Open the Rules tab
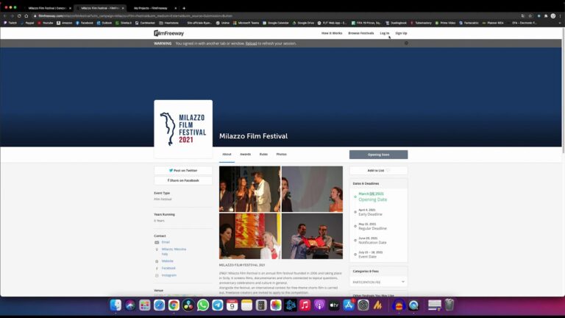565x318 pixels. coord(263,155)
